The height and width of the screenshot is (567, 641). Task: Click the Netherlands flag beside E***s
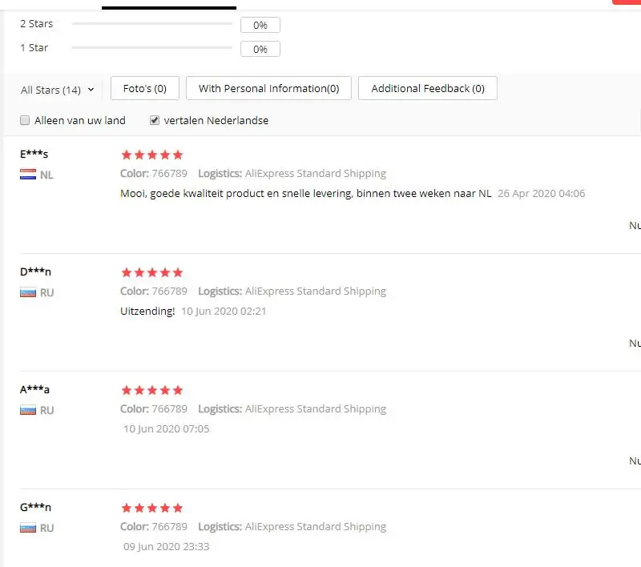pyautogui.click(x=28, y=175)
